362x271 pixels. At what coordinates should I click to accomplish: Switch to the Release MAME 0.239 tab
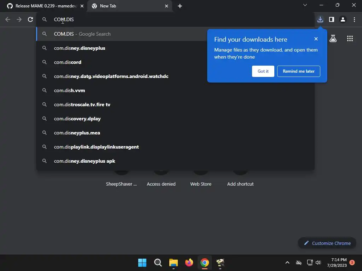click(x=43, y=6)
